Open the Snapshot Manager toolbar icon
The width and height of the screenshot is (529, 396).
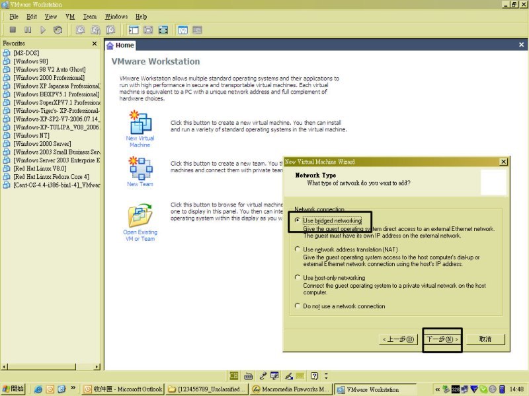coord(110,30)
